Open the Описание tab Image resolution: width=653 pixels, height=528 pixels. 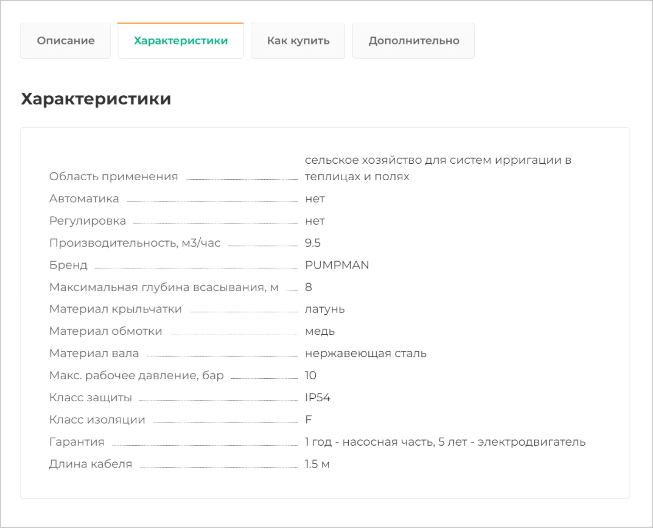pyautogui.click(x=65, y=40)
